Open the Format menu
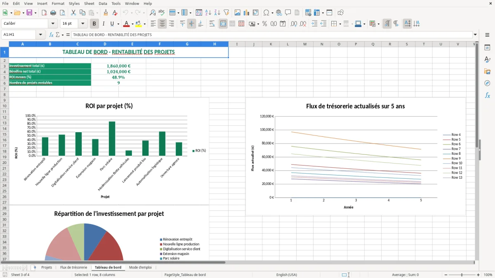 coord(58,3)
